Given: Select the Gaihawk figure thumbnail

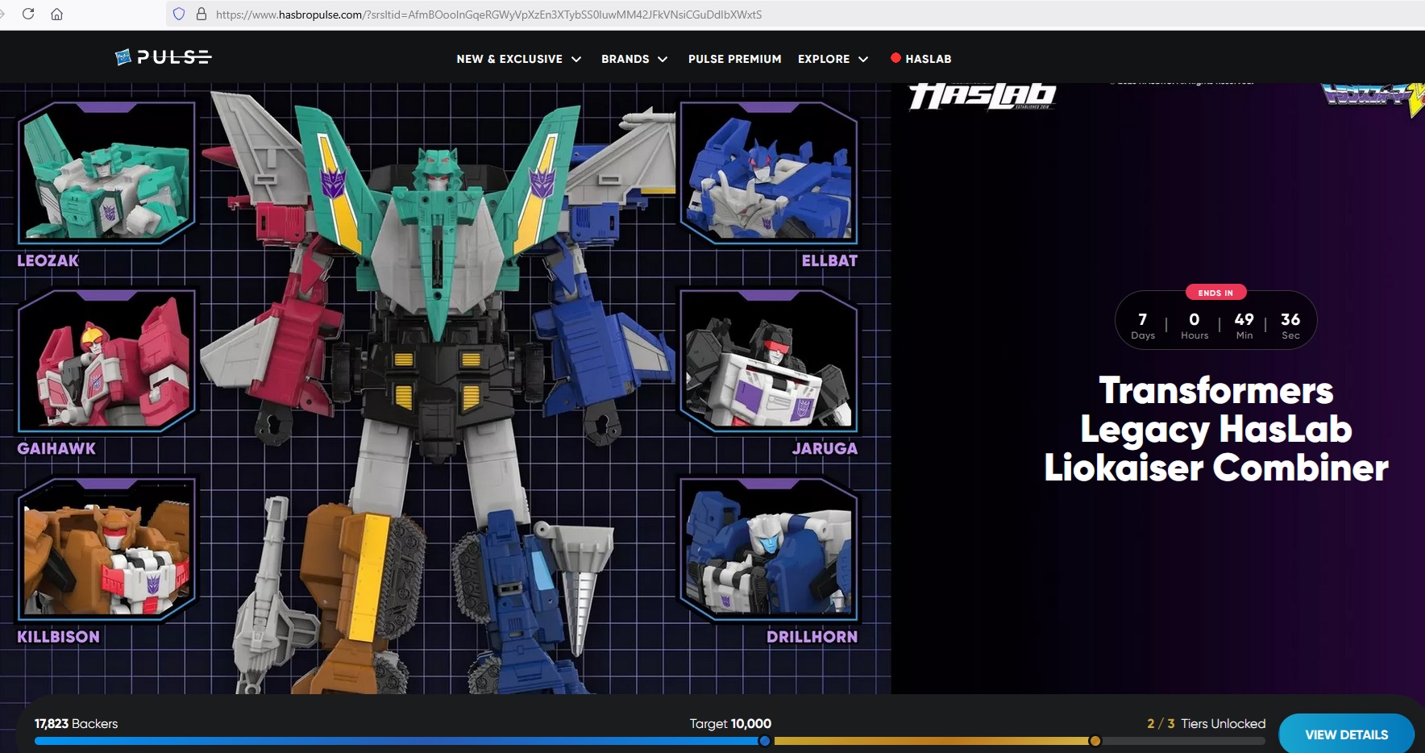Looking at the screenshot, I should point(107,360).
